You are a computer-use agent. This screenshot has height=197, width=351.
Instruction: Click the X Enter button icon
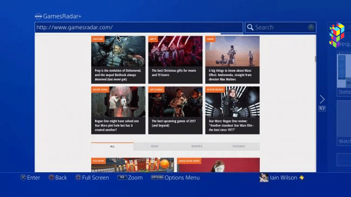23,178
